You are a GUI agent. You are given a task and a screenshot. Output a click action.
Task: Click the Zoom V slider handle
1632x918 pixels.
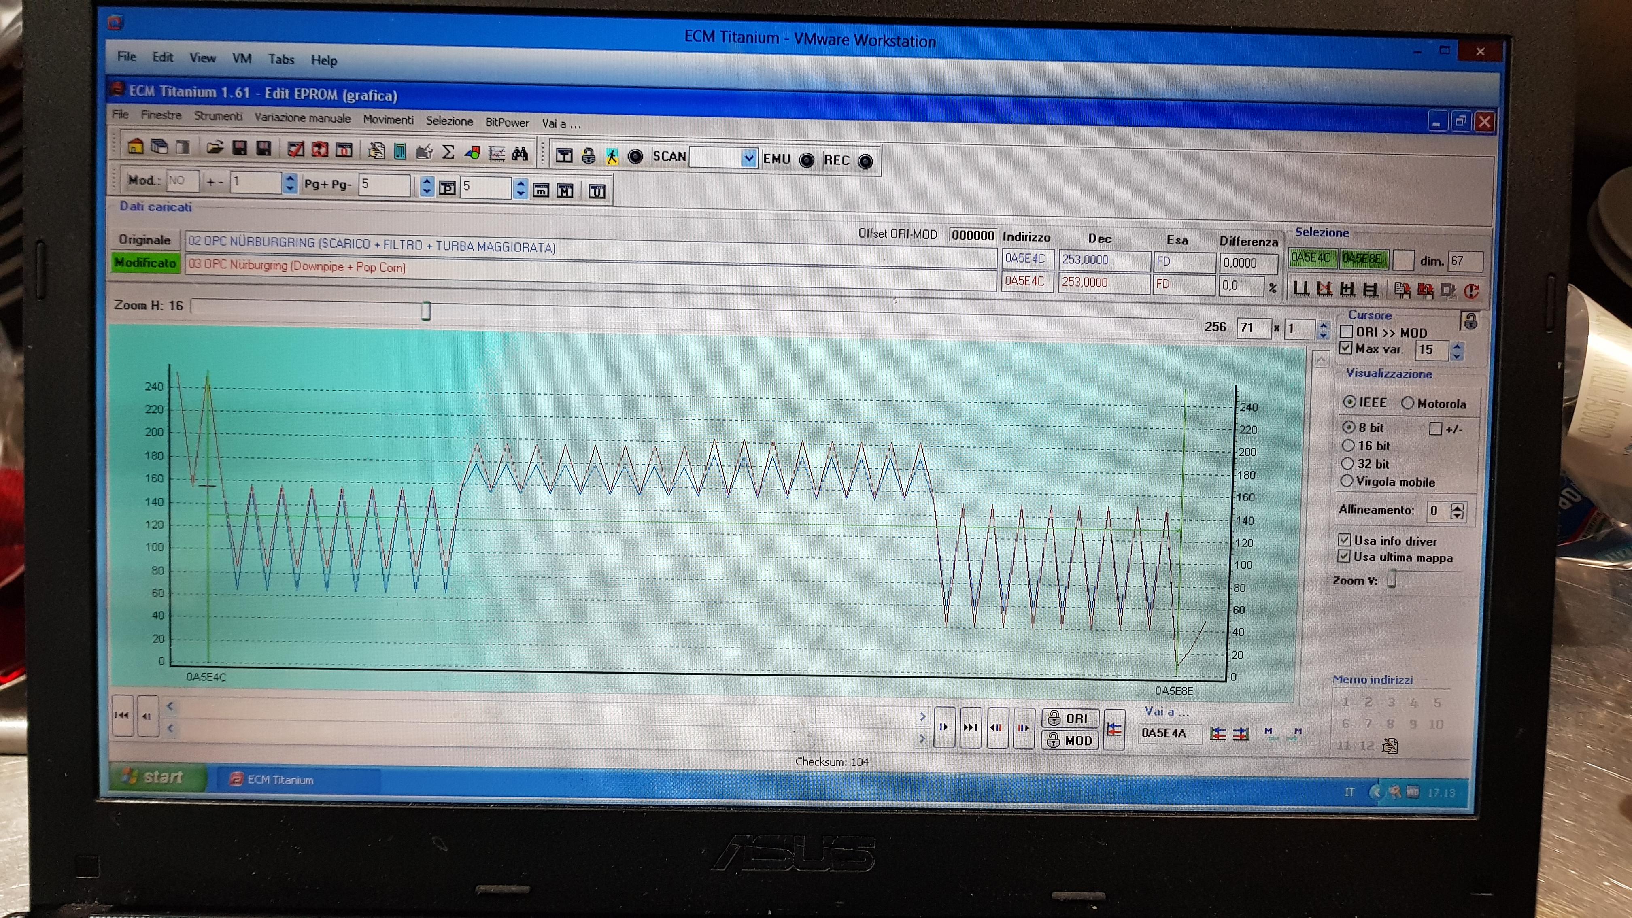(x=1391, y=579)
